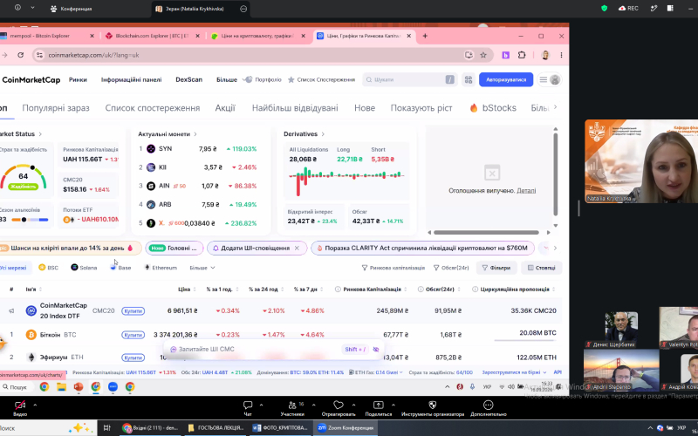Viewport: 698px width, 436px height.
Task: Click the SYN coin icon
Action: pyautogui.click(x=151, y=148)
